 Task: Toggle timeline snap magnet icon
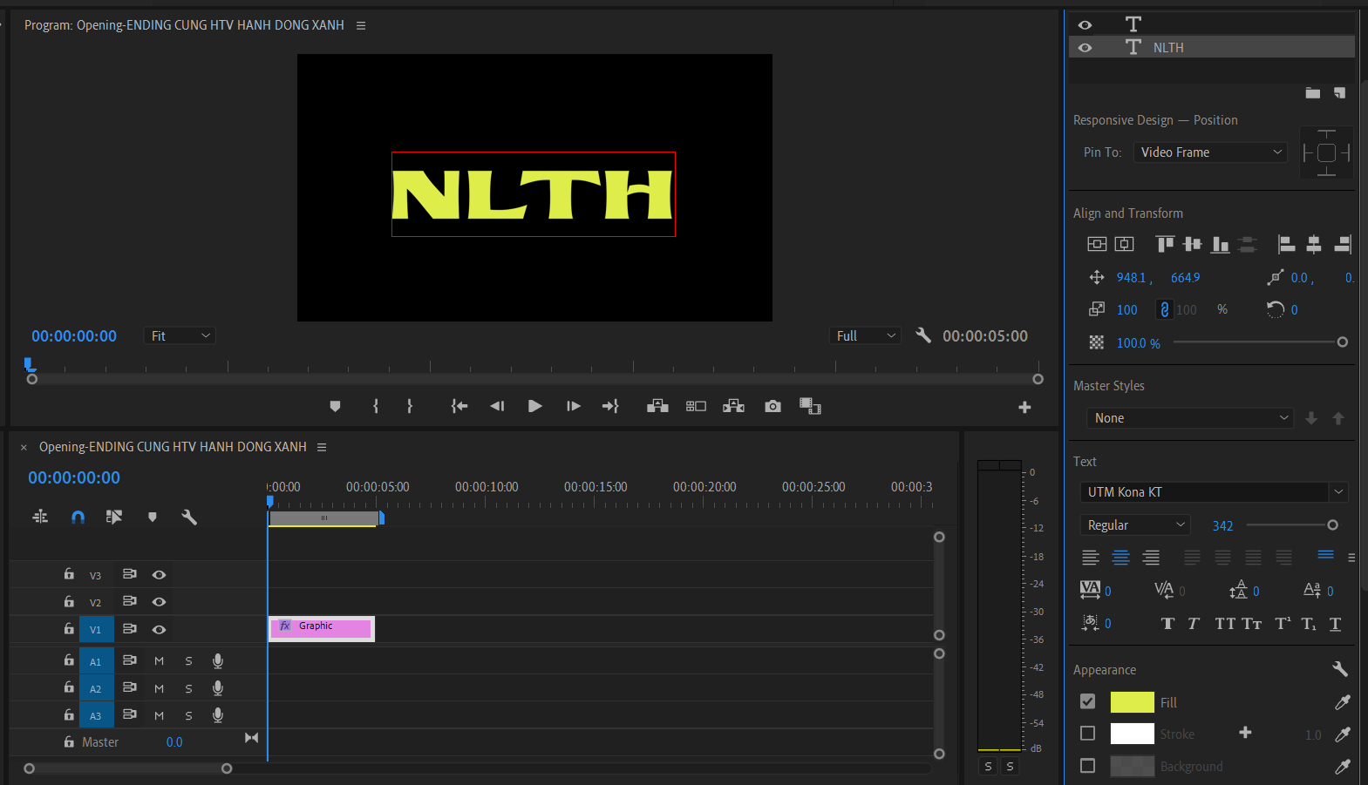click(x=78, y=517)
